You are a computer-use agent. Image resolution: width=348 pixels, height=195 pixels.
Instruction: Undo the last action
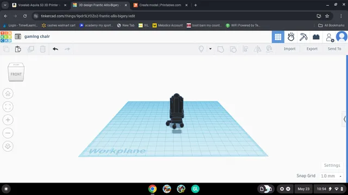click(x=55, y=49)
